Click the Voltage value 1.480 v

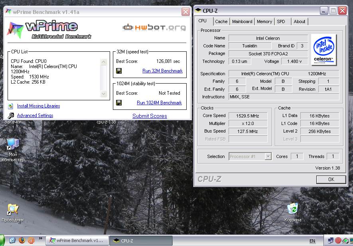(x=294, y=61)
